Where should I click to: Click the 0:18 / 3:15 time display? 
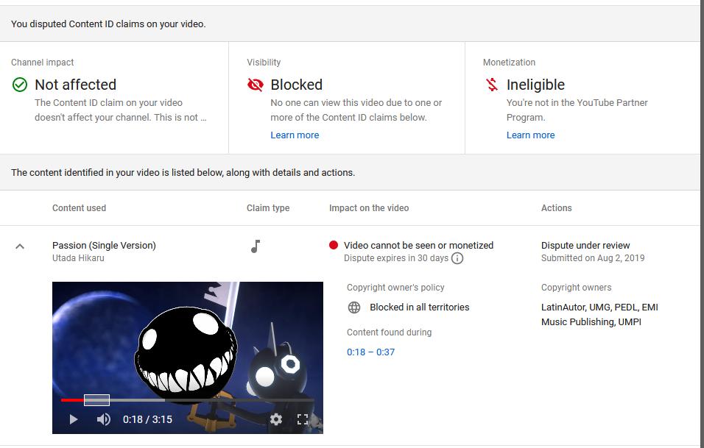[x=148, y=419]
